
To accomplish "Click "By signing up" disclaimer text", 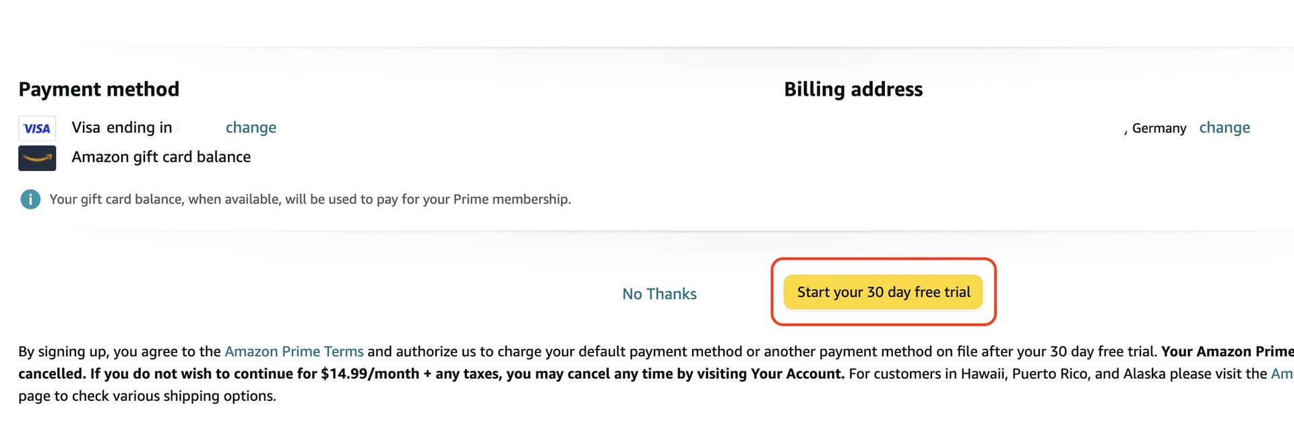I will pos(64,352).
